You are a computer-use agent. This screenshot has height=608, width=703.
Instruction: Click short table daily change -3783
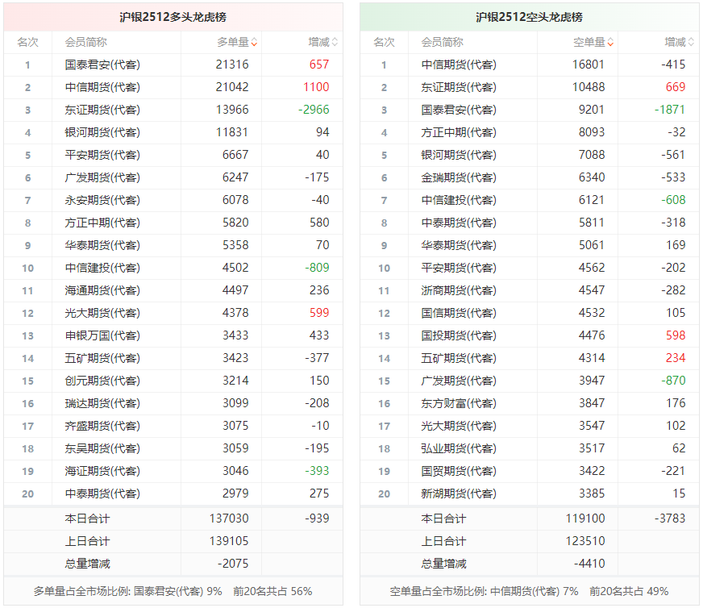tap(670, 518)
